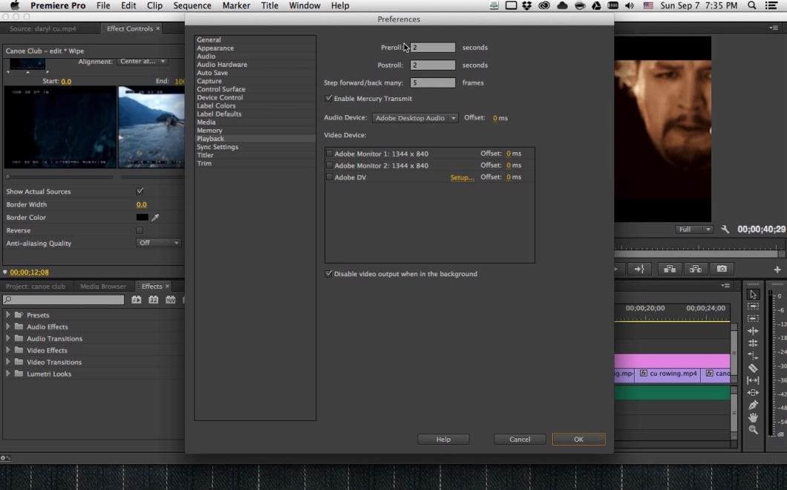Image resolution: width=787 pixels, height=490 pixels.
Task: Select the Zoom magnifier tool
Action: [753, 430]
